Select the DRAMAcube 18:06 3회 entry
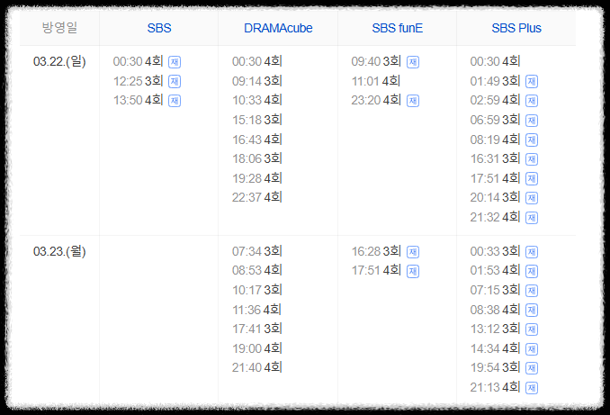 [x=257, y=158]
